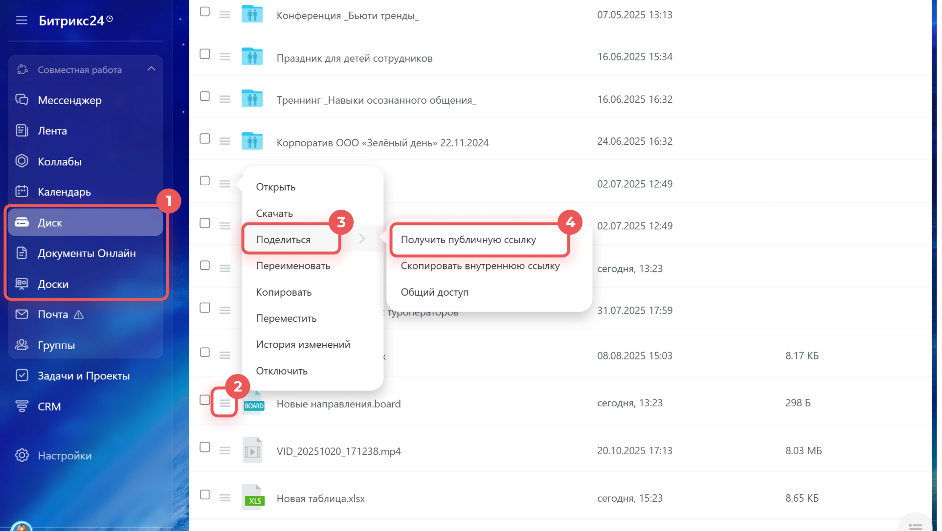Viewport: 942px width, 531px height.
Task: Click hamburger menu beside Bitrix24 logo
Action: tap(22, 21)
